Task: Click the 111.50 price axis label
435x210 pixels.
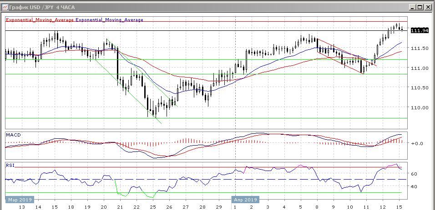Action: coord(418,48)
